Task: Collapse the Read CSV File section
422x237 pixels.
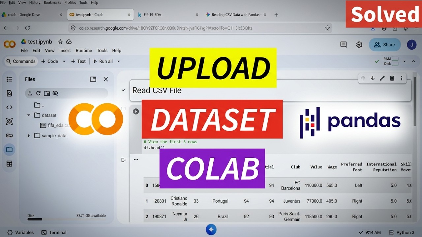Action: click(123, 90)
